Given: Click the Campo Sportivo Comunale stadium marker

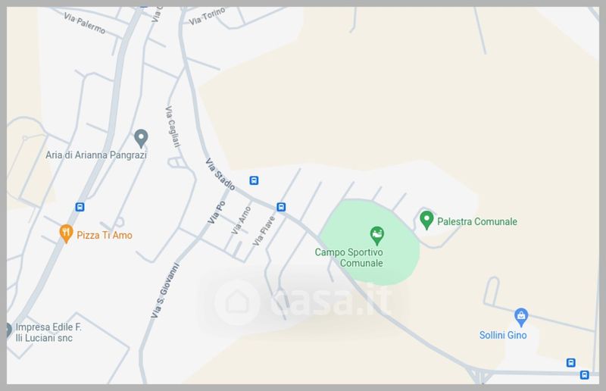Looking at the screenshot, I should [376, 235].
